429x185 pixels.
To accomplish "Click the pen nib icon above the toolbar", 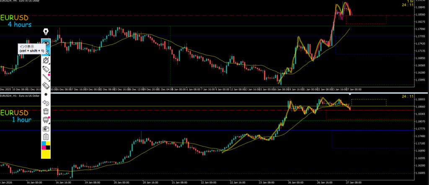I will click(46, 32).
